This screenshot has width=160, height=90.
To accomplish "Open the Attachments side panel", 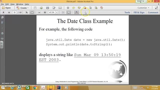I will point(2,28).
